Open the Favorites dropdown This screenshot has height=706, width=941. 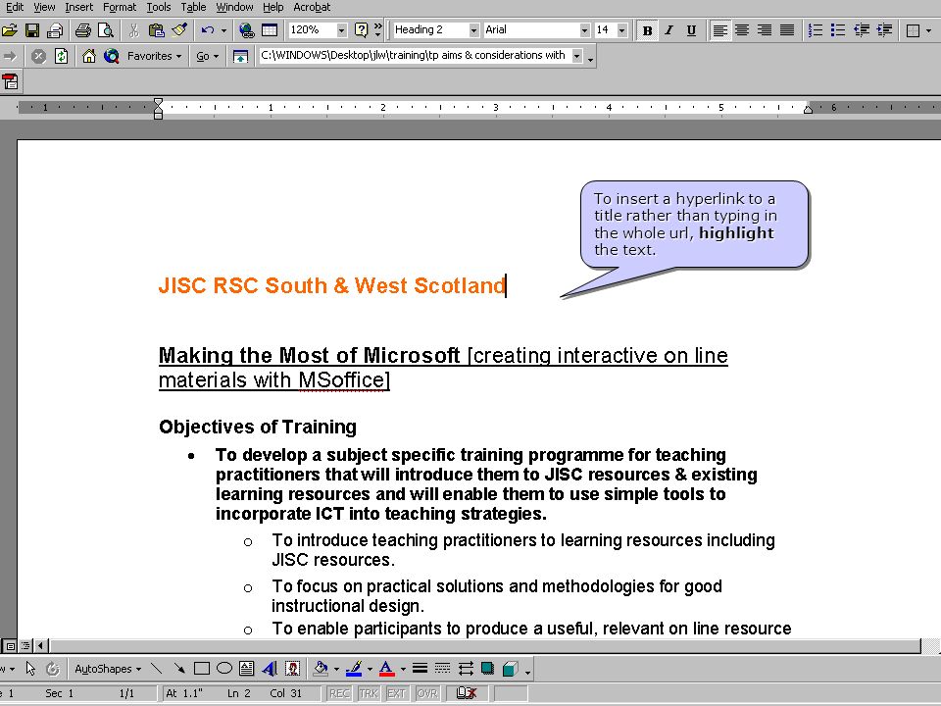(154, 57)
